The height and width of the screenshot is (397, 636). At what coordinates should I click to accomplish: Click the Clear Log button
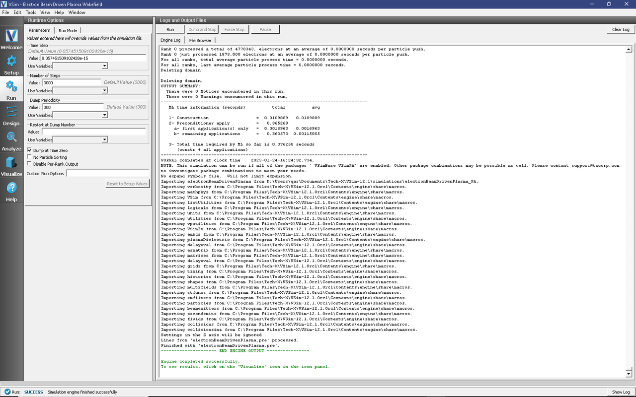(621, 29)
